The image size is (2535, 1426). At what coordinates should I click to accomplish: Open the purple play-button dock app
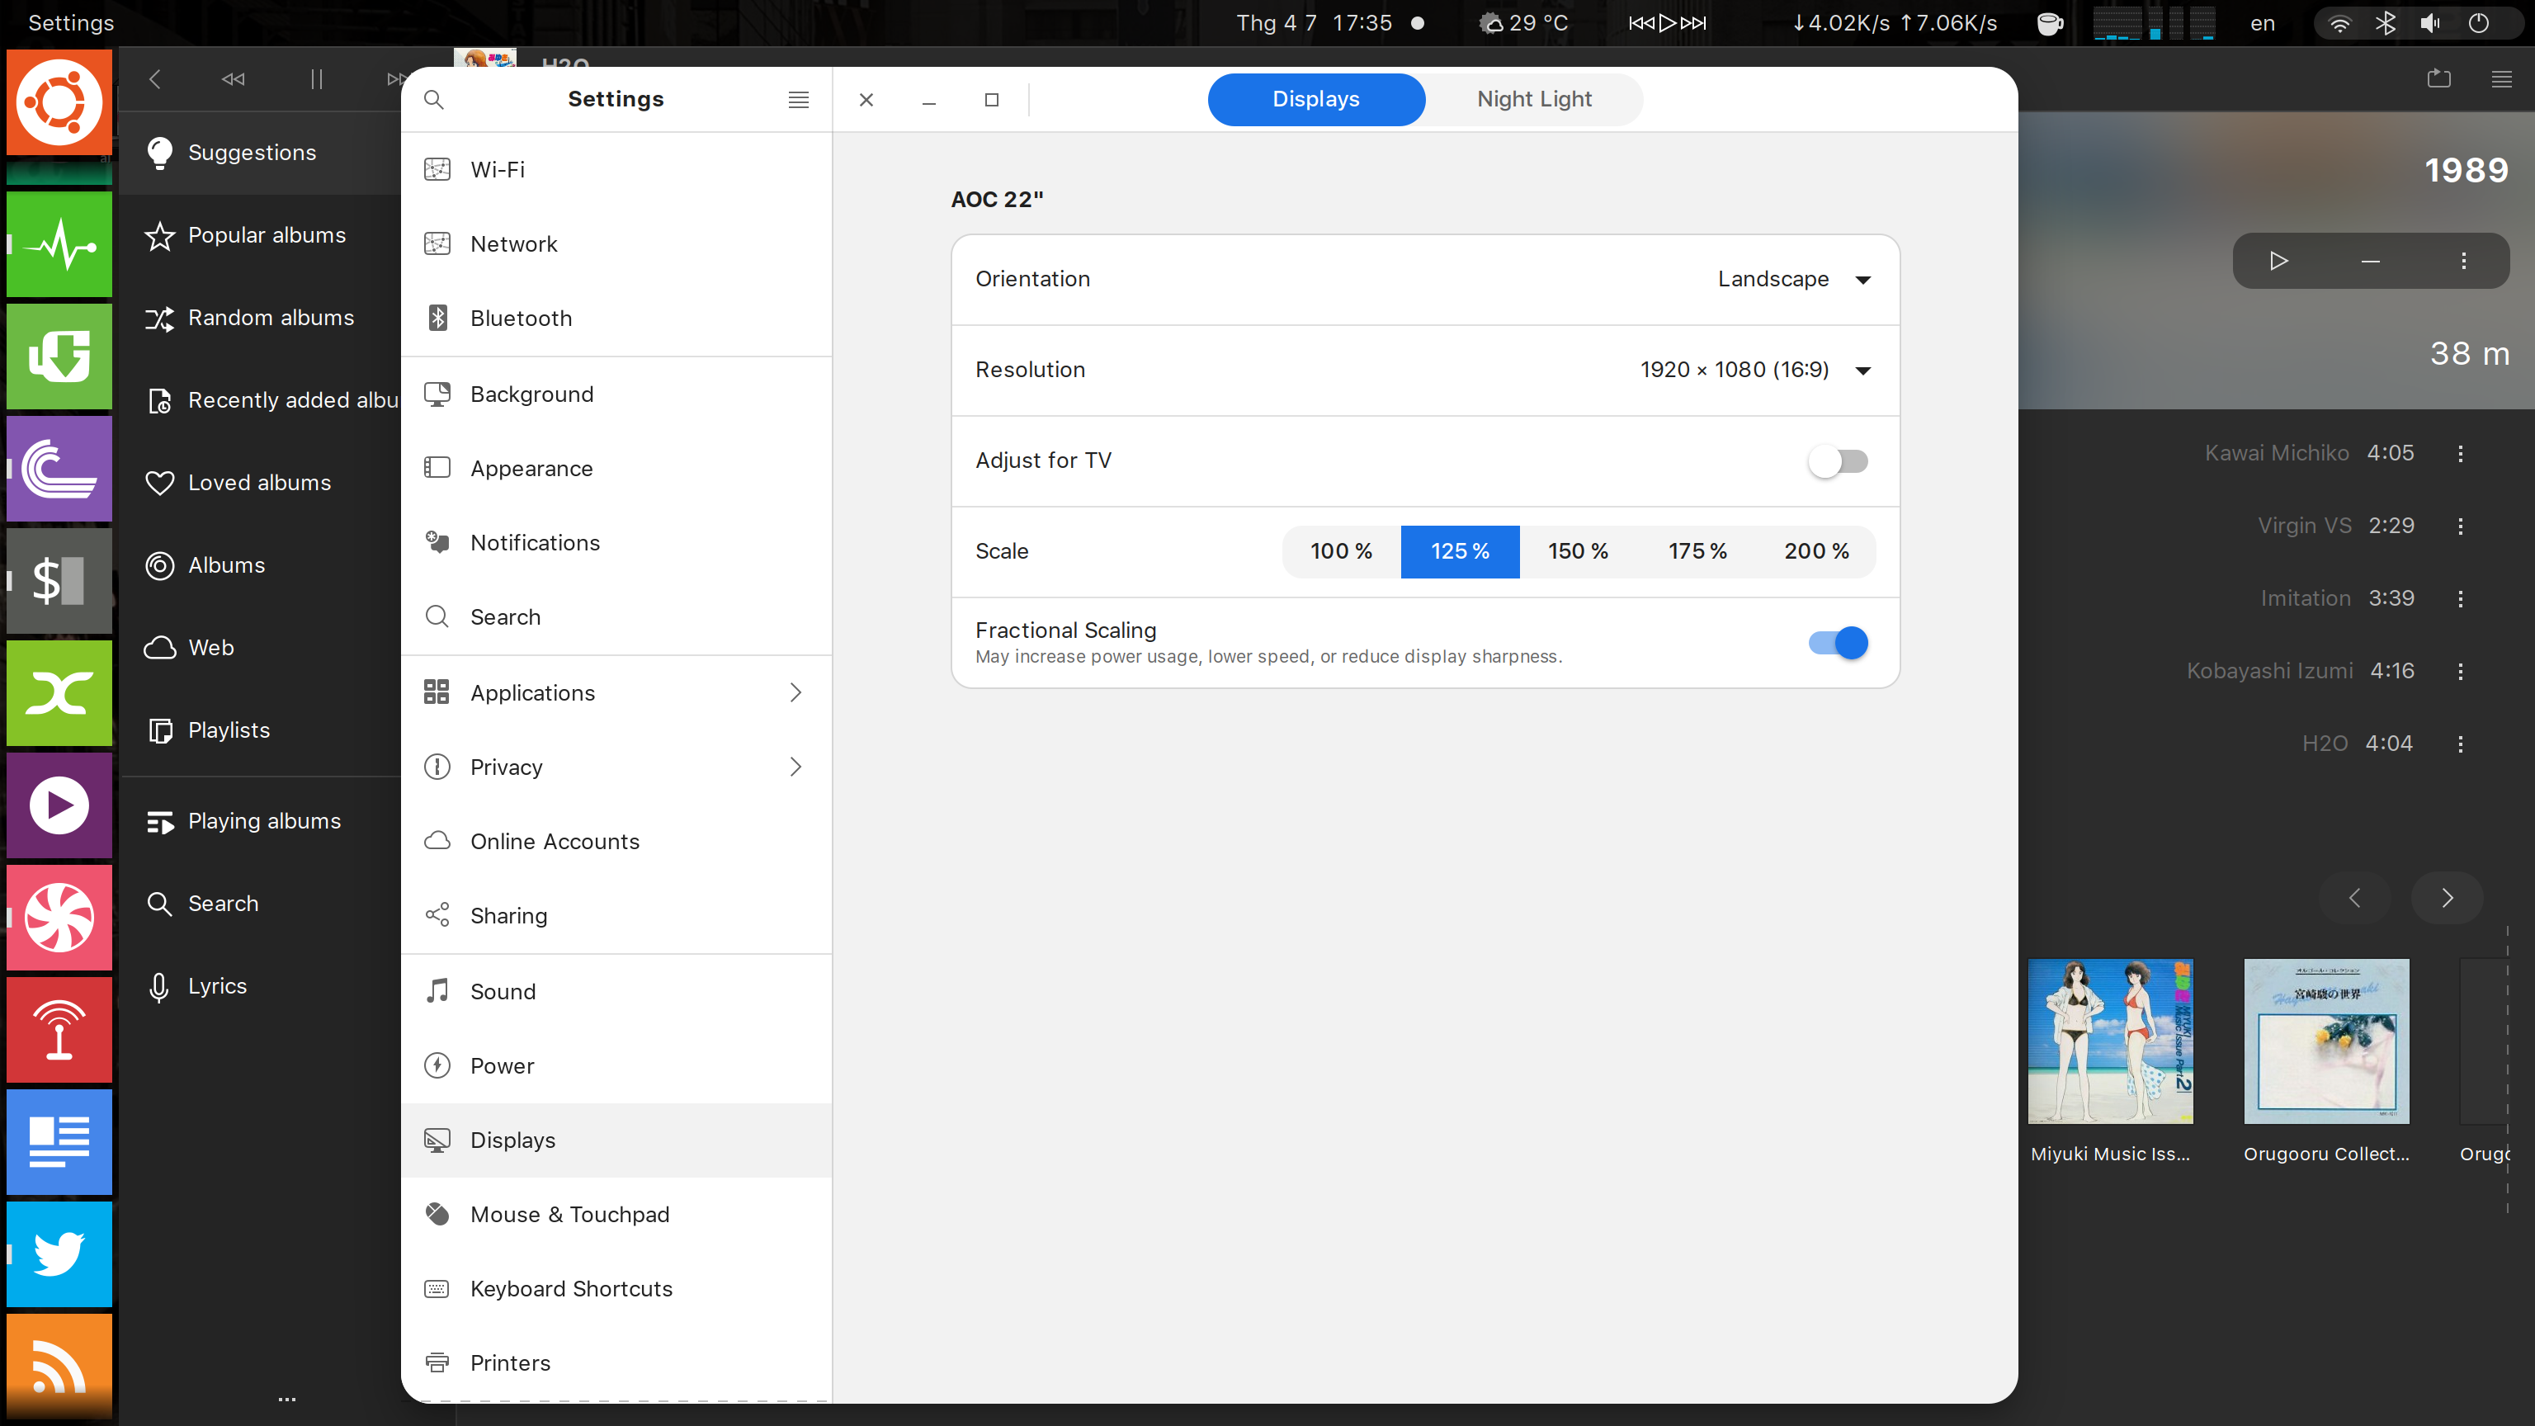pyautogui.click(x=59, y=805)
